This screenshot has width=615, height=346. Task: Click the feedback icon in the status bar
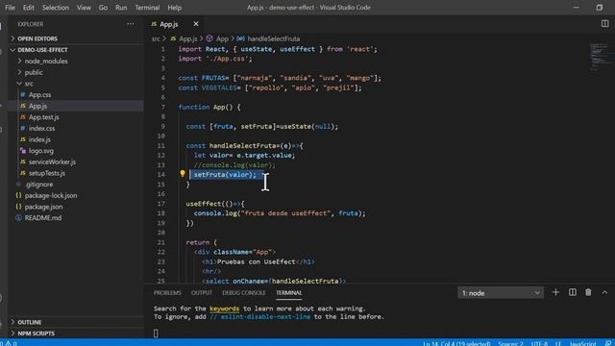point(608,343)
